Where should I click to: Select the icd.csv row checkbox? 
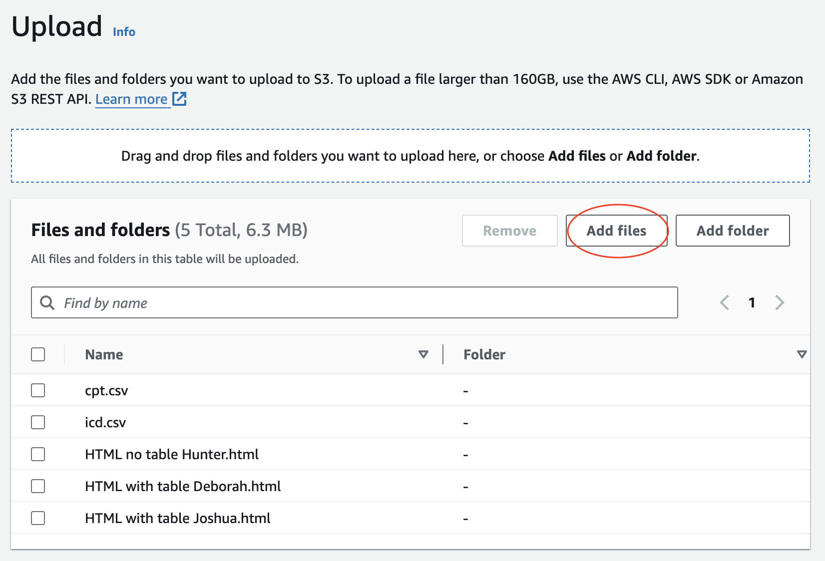click(38, 422)
